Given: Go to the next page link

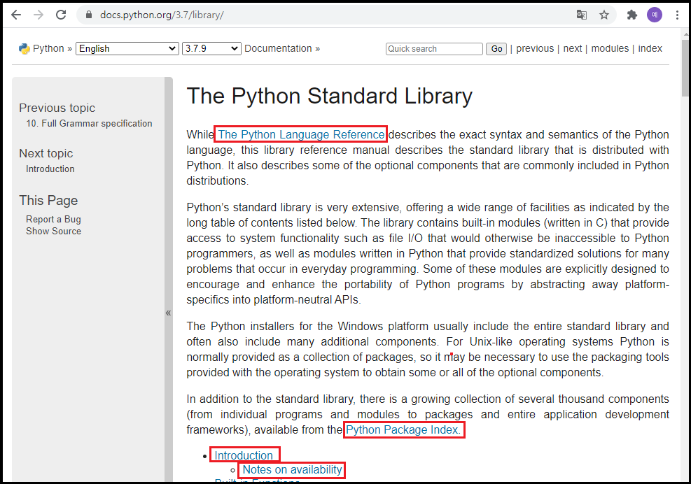Looking at the screenshot, I should 573,48.
